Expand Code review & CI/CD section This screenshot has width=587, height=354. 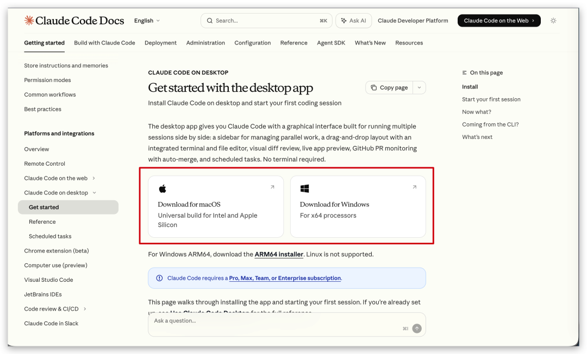click(x=85, y=309)
